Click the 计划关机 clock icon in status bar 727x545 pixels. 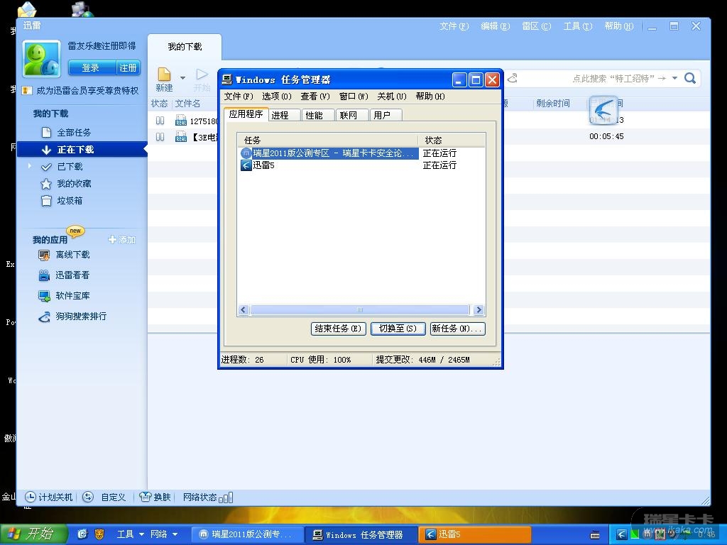(x=30, y=497)
